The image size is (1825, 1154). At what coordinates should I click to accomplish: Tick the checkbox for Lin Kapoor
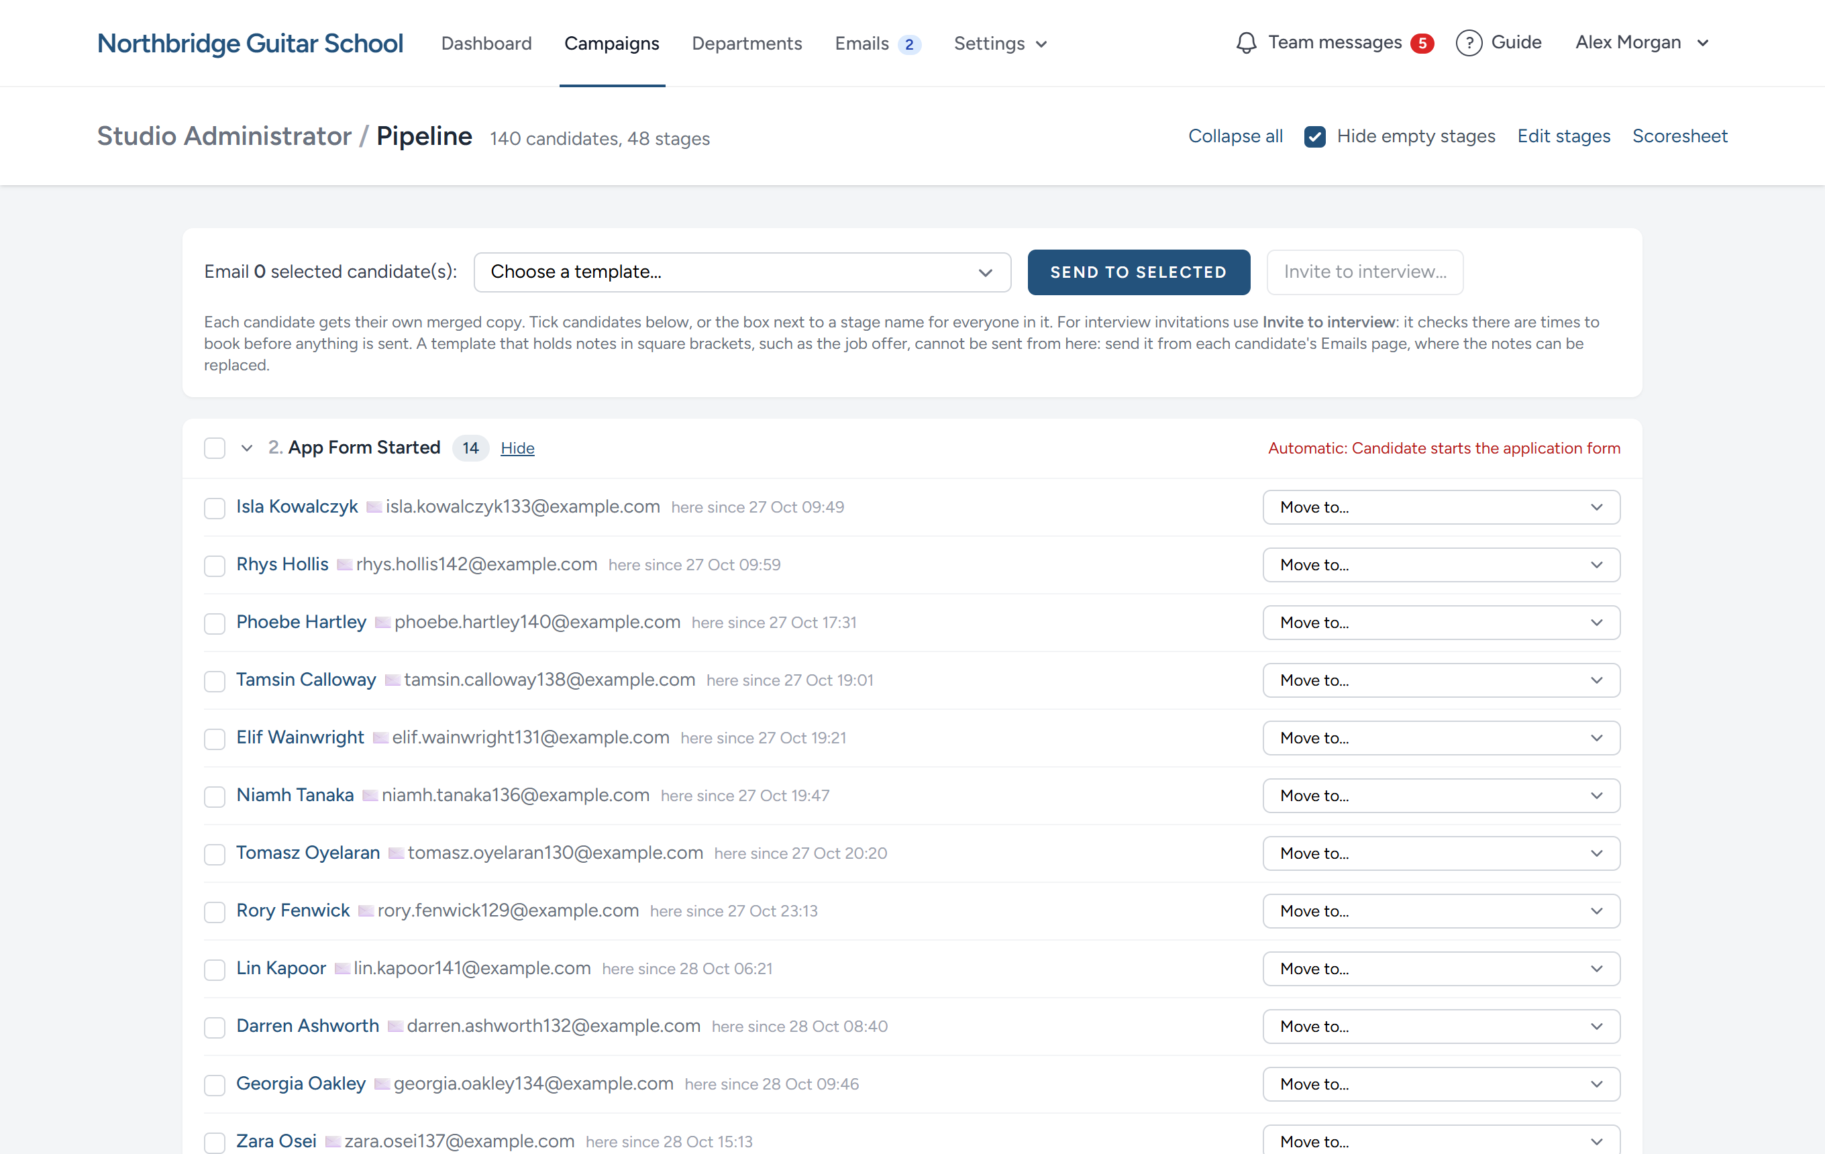click(215, 969)
